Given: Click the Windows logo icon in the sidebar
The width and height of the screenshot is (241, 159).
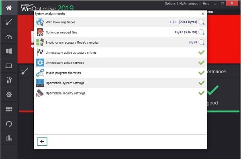Looking at the screenshot, I should [x=9, y=51].
